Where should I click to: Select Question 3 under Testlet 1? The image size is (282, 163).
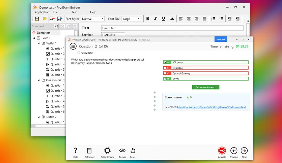(x=57, y=59)
